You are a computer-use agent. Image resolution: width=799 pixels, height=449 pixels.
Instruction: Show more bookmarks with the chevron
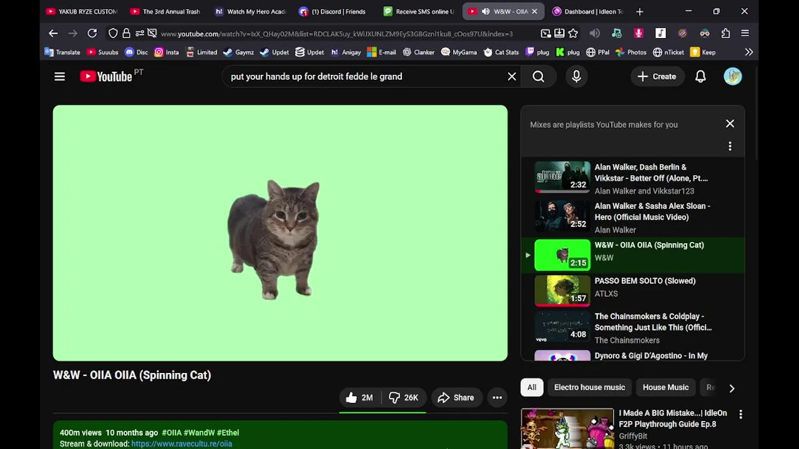(x=748, y=52)
